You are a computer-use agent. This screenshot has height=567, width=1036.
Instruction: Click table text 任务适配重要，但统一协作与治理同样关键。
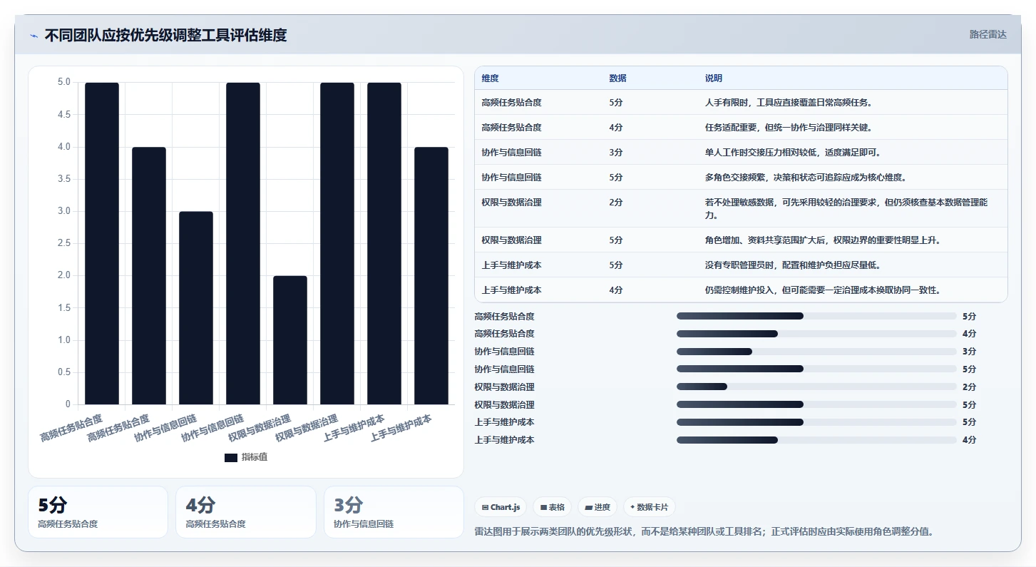coord(789,128)
